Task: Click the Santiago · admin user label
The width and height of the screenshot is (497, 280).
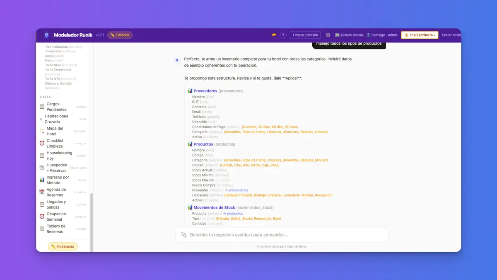Action: [385, 35]
